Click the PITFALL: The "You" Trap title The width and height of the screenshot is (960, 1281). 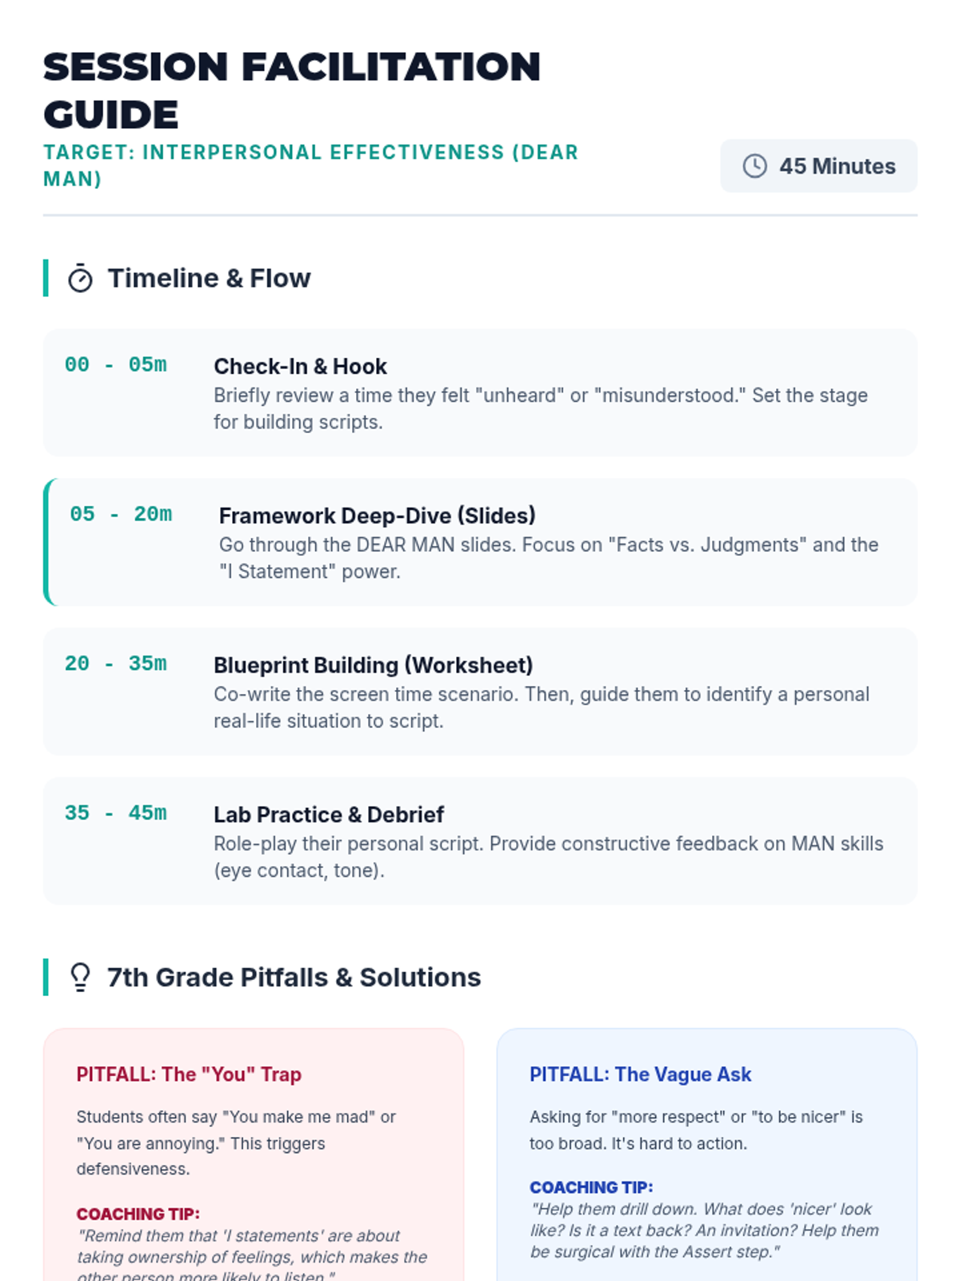point(189,1074)
